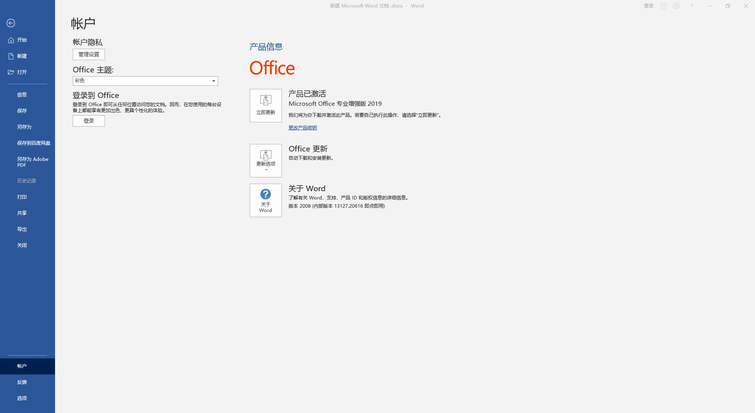Select the 帐户 tab in the sidebar
This screenshot has width=755, height=413.
tap(28, 366)
